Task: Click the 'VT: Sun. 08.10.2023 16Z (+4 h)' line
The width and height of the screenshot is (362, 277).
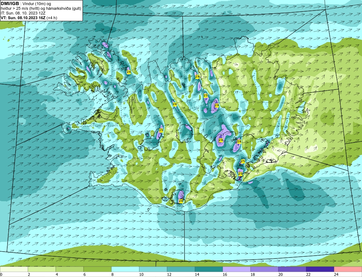Action: (29, 18)
